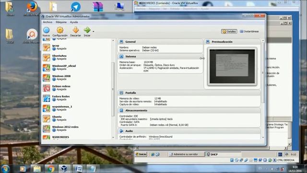Click the Almacenamiento disk icon
Image resolution: width=307 pixels, height=173 pixels.
(121, 111)
